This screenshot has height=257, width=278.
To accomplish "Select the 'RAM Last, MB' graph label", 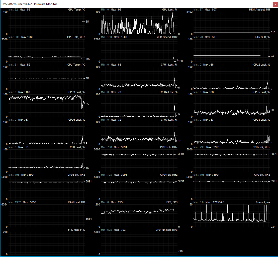I will click(76, 202).
